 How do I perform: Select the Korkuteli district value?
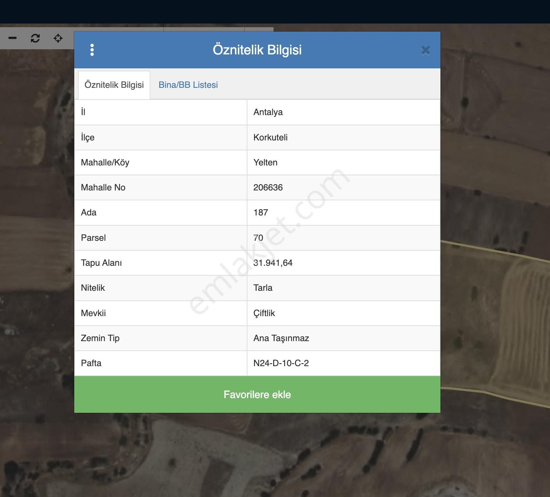pos(270,137)
